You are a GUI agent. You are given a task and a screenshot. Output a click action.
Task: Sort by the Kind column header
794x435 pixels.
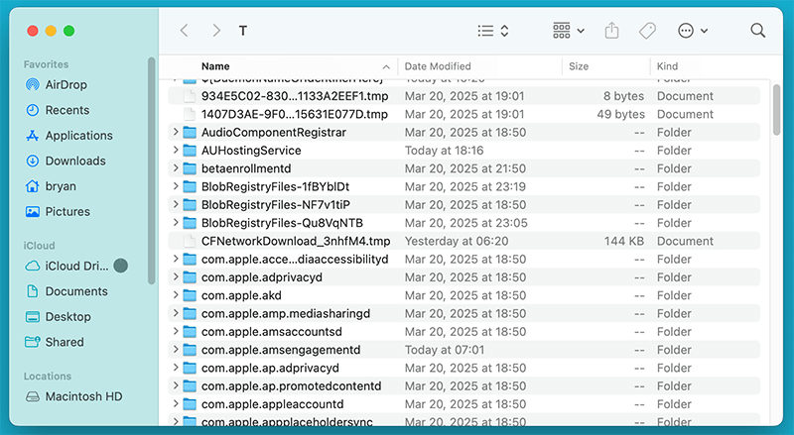point(667,66)
